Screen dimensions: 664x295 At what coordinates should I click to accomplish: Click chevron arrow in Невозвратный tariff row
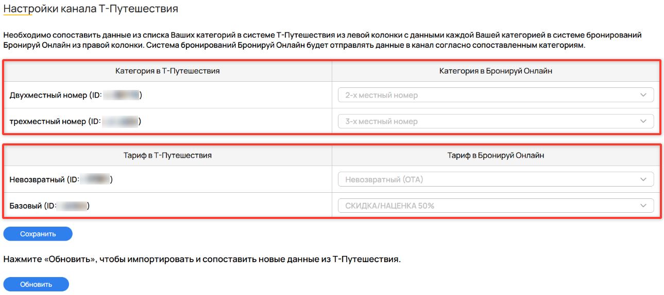click(643, 179)
